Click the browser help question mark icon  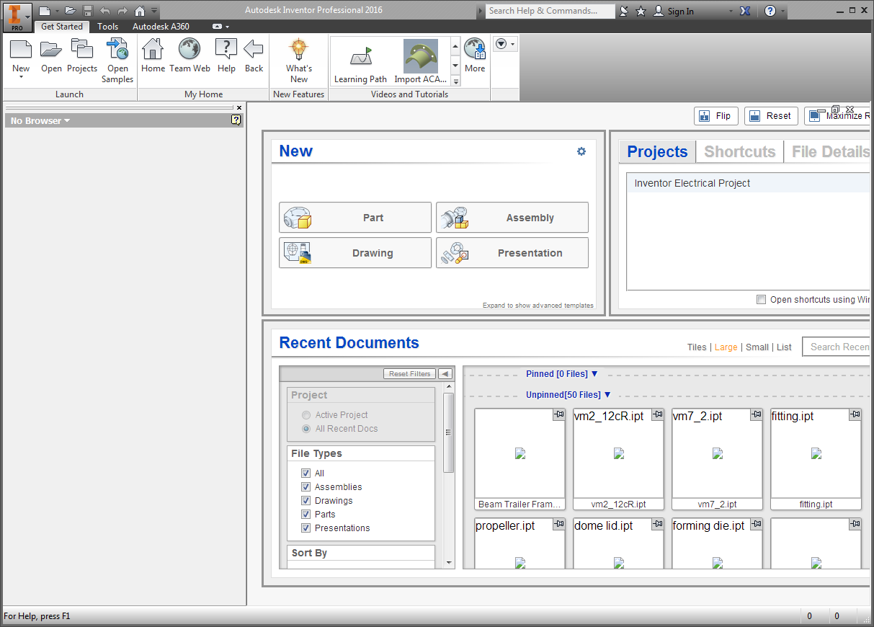(236, 120)
